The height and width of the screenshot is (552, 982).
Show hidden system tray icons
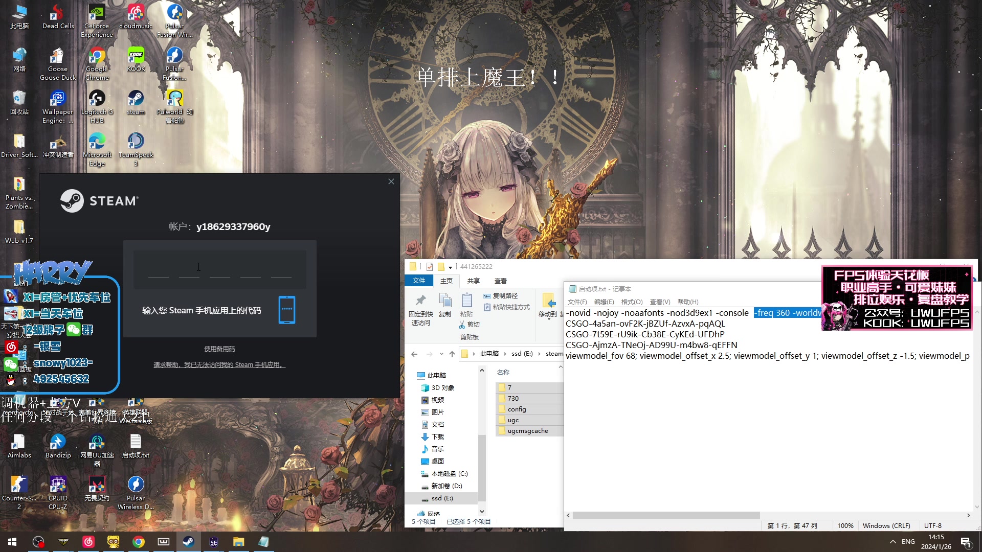click(892, 542)
